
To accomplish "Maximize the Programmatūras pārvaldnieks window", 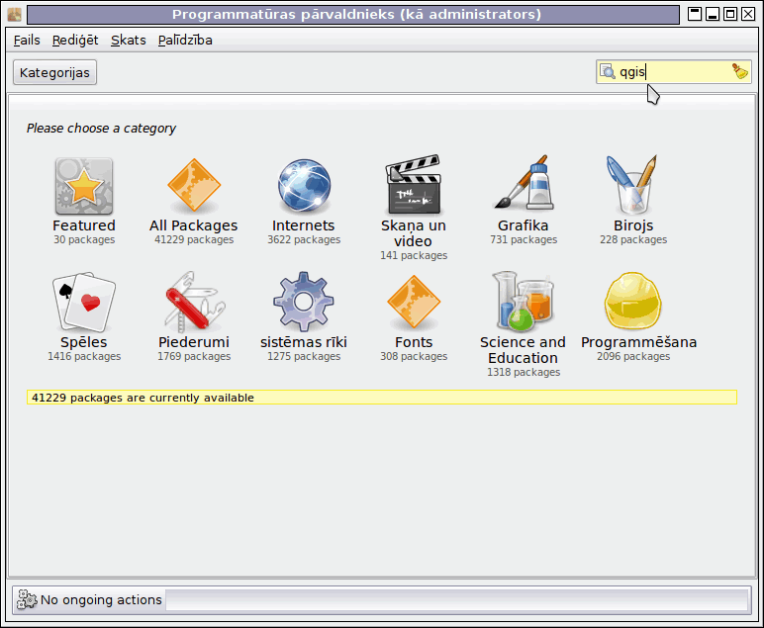I will click(730, 14).
